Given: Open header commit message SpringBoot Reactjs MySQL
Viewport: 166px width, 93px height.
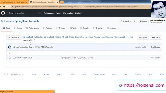Looking at the screenshot, I should pyautogui.click(x=36, y=47).
